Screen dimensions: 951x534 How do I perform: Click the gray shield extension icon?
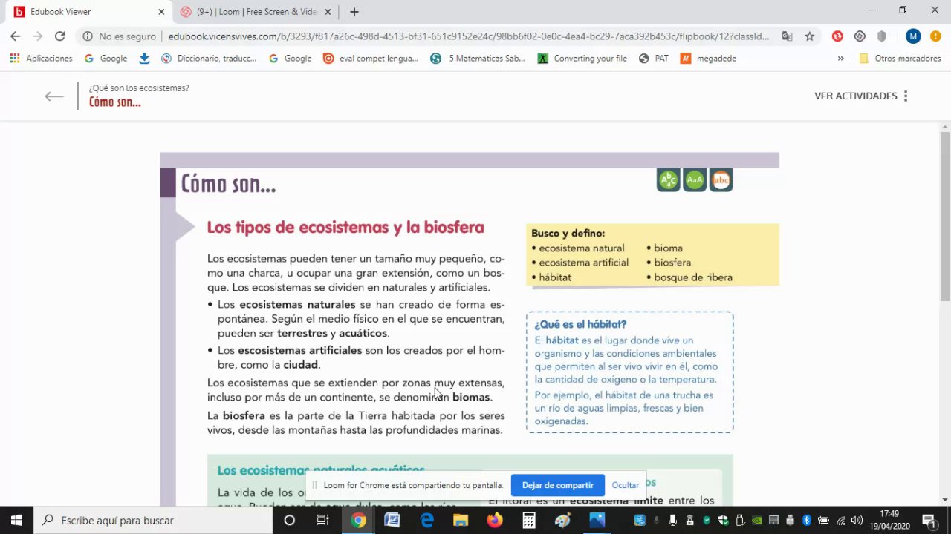click(x=882, y=36)
